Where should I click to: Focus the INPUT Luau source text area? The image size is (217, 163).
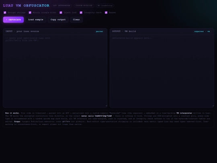55,71
